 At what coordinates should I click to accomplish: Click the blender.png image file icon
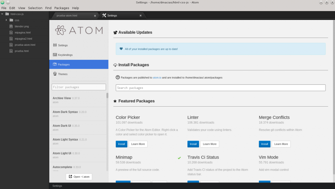[11, 26]
